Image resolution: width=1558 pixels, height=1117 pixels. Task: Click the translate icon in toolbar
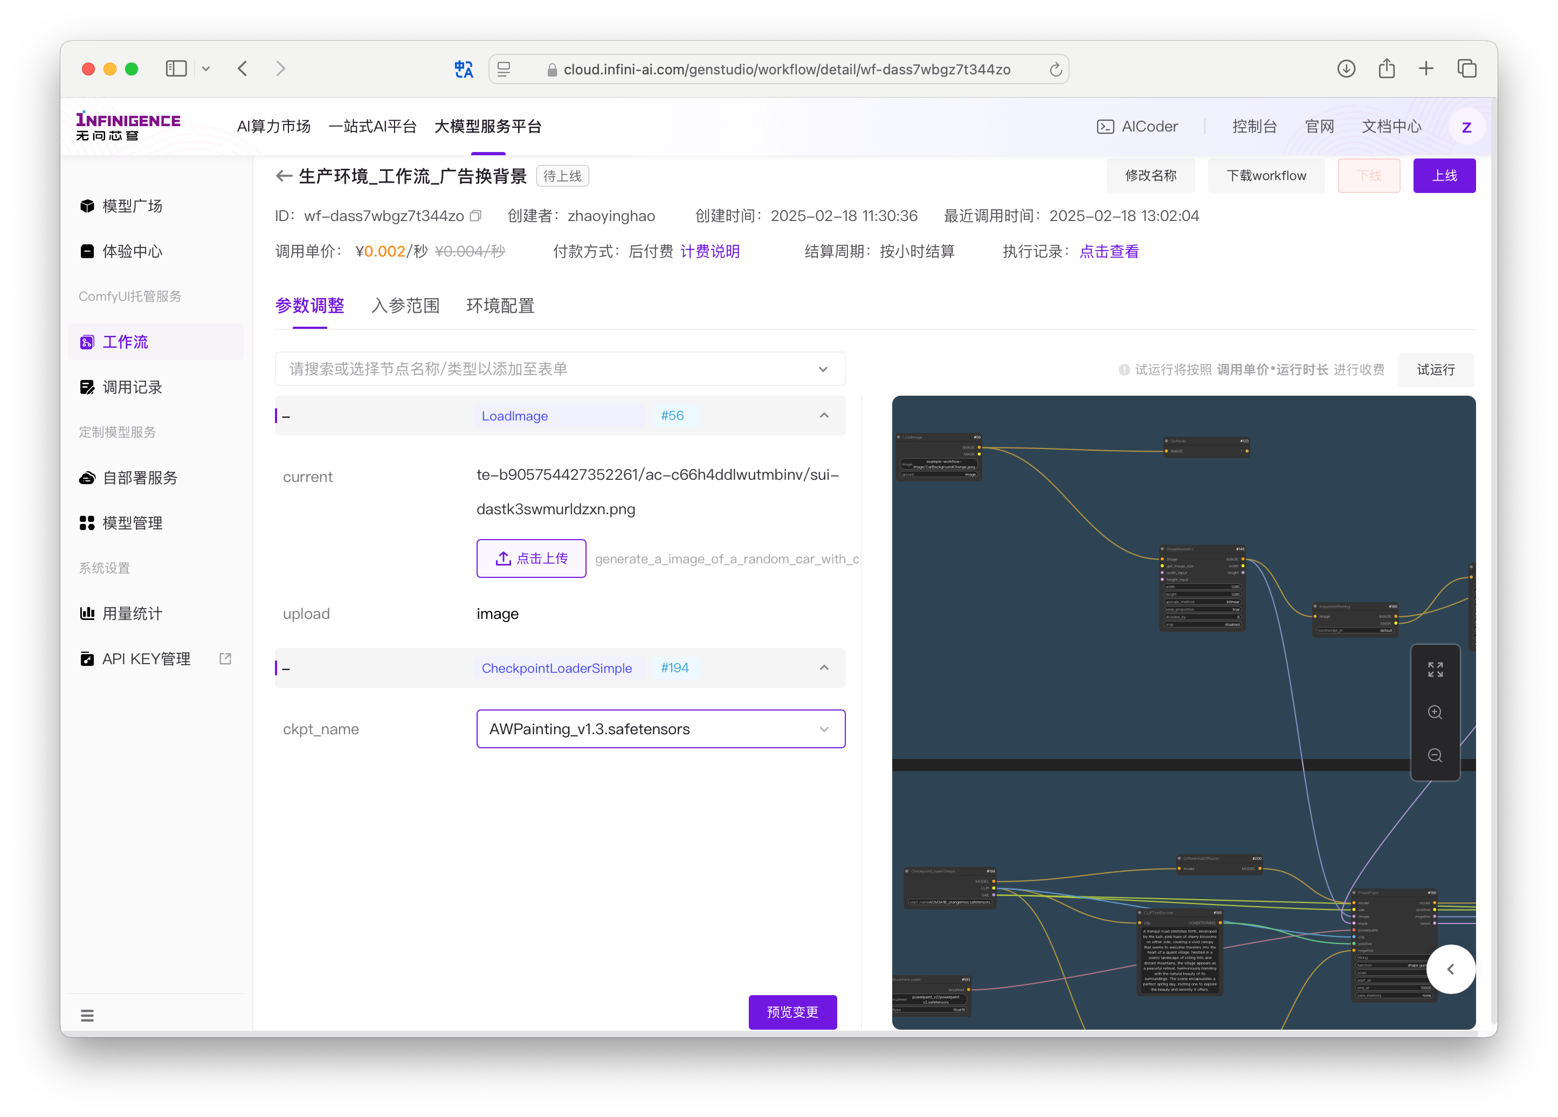(x=464, y=70)
